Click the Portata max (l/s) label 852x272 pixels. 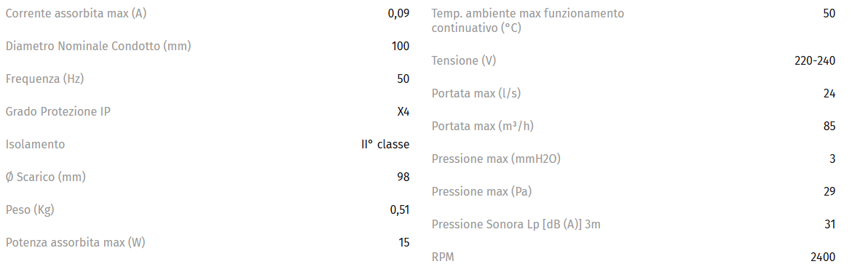(476, 93)
